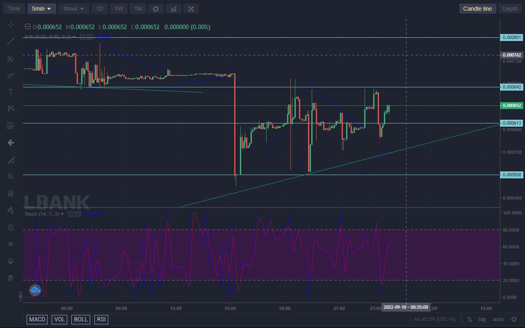The height and width of the screenshot is (328, 525).
Task: Click the 80.0000 Stoch scale label
Action: tap(511, 230)
